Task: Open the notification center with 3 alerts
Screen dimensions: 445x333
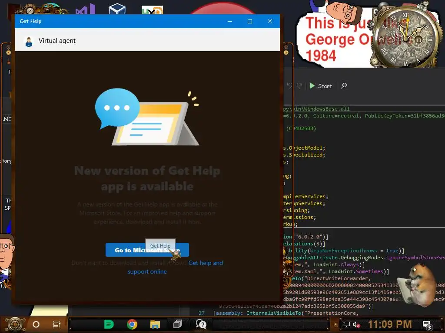Action: [427, 325]
